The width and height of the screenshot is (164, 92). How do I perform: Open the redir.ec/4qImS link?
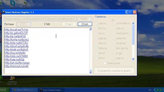point(16,50)
